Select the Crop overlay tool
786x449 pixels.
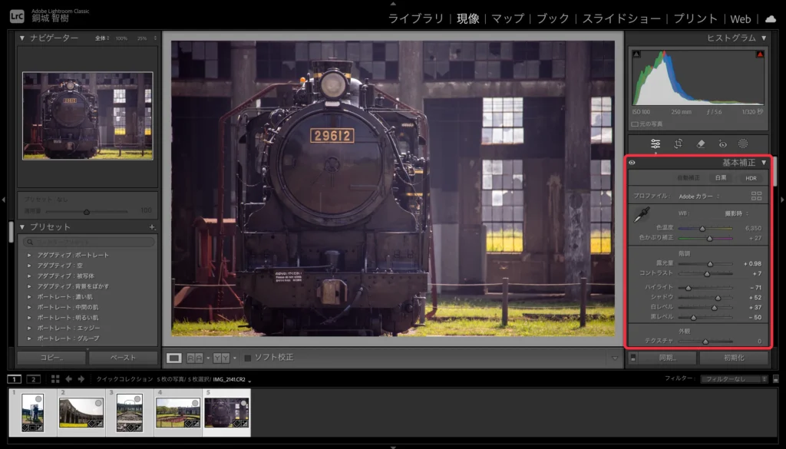coord(678,144)
